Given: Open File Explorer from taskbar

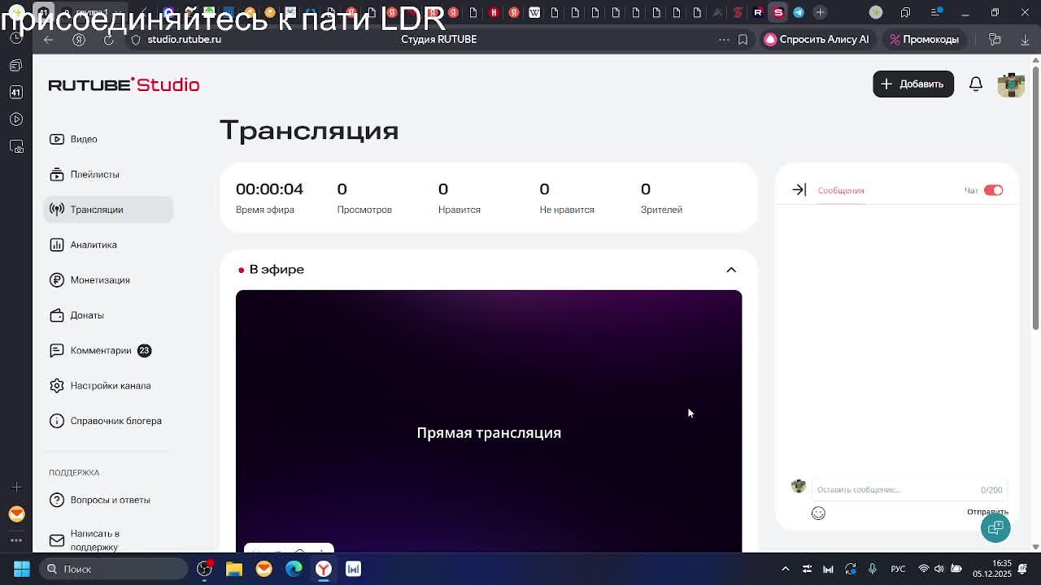Looking at the screenshot, I should [234, 569].
